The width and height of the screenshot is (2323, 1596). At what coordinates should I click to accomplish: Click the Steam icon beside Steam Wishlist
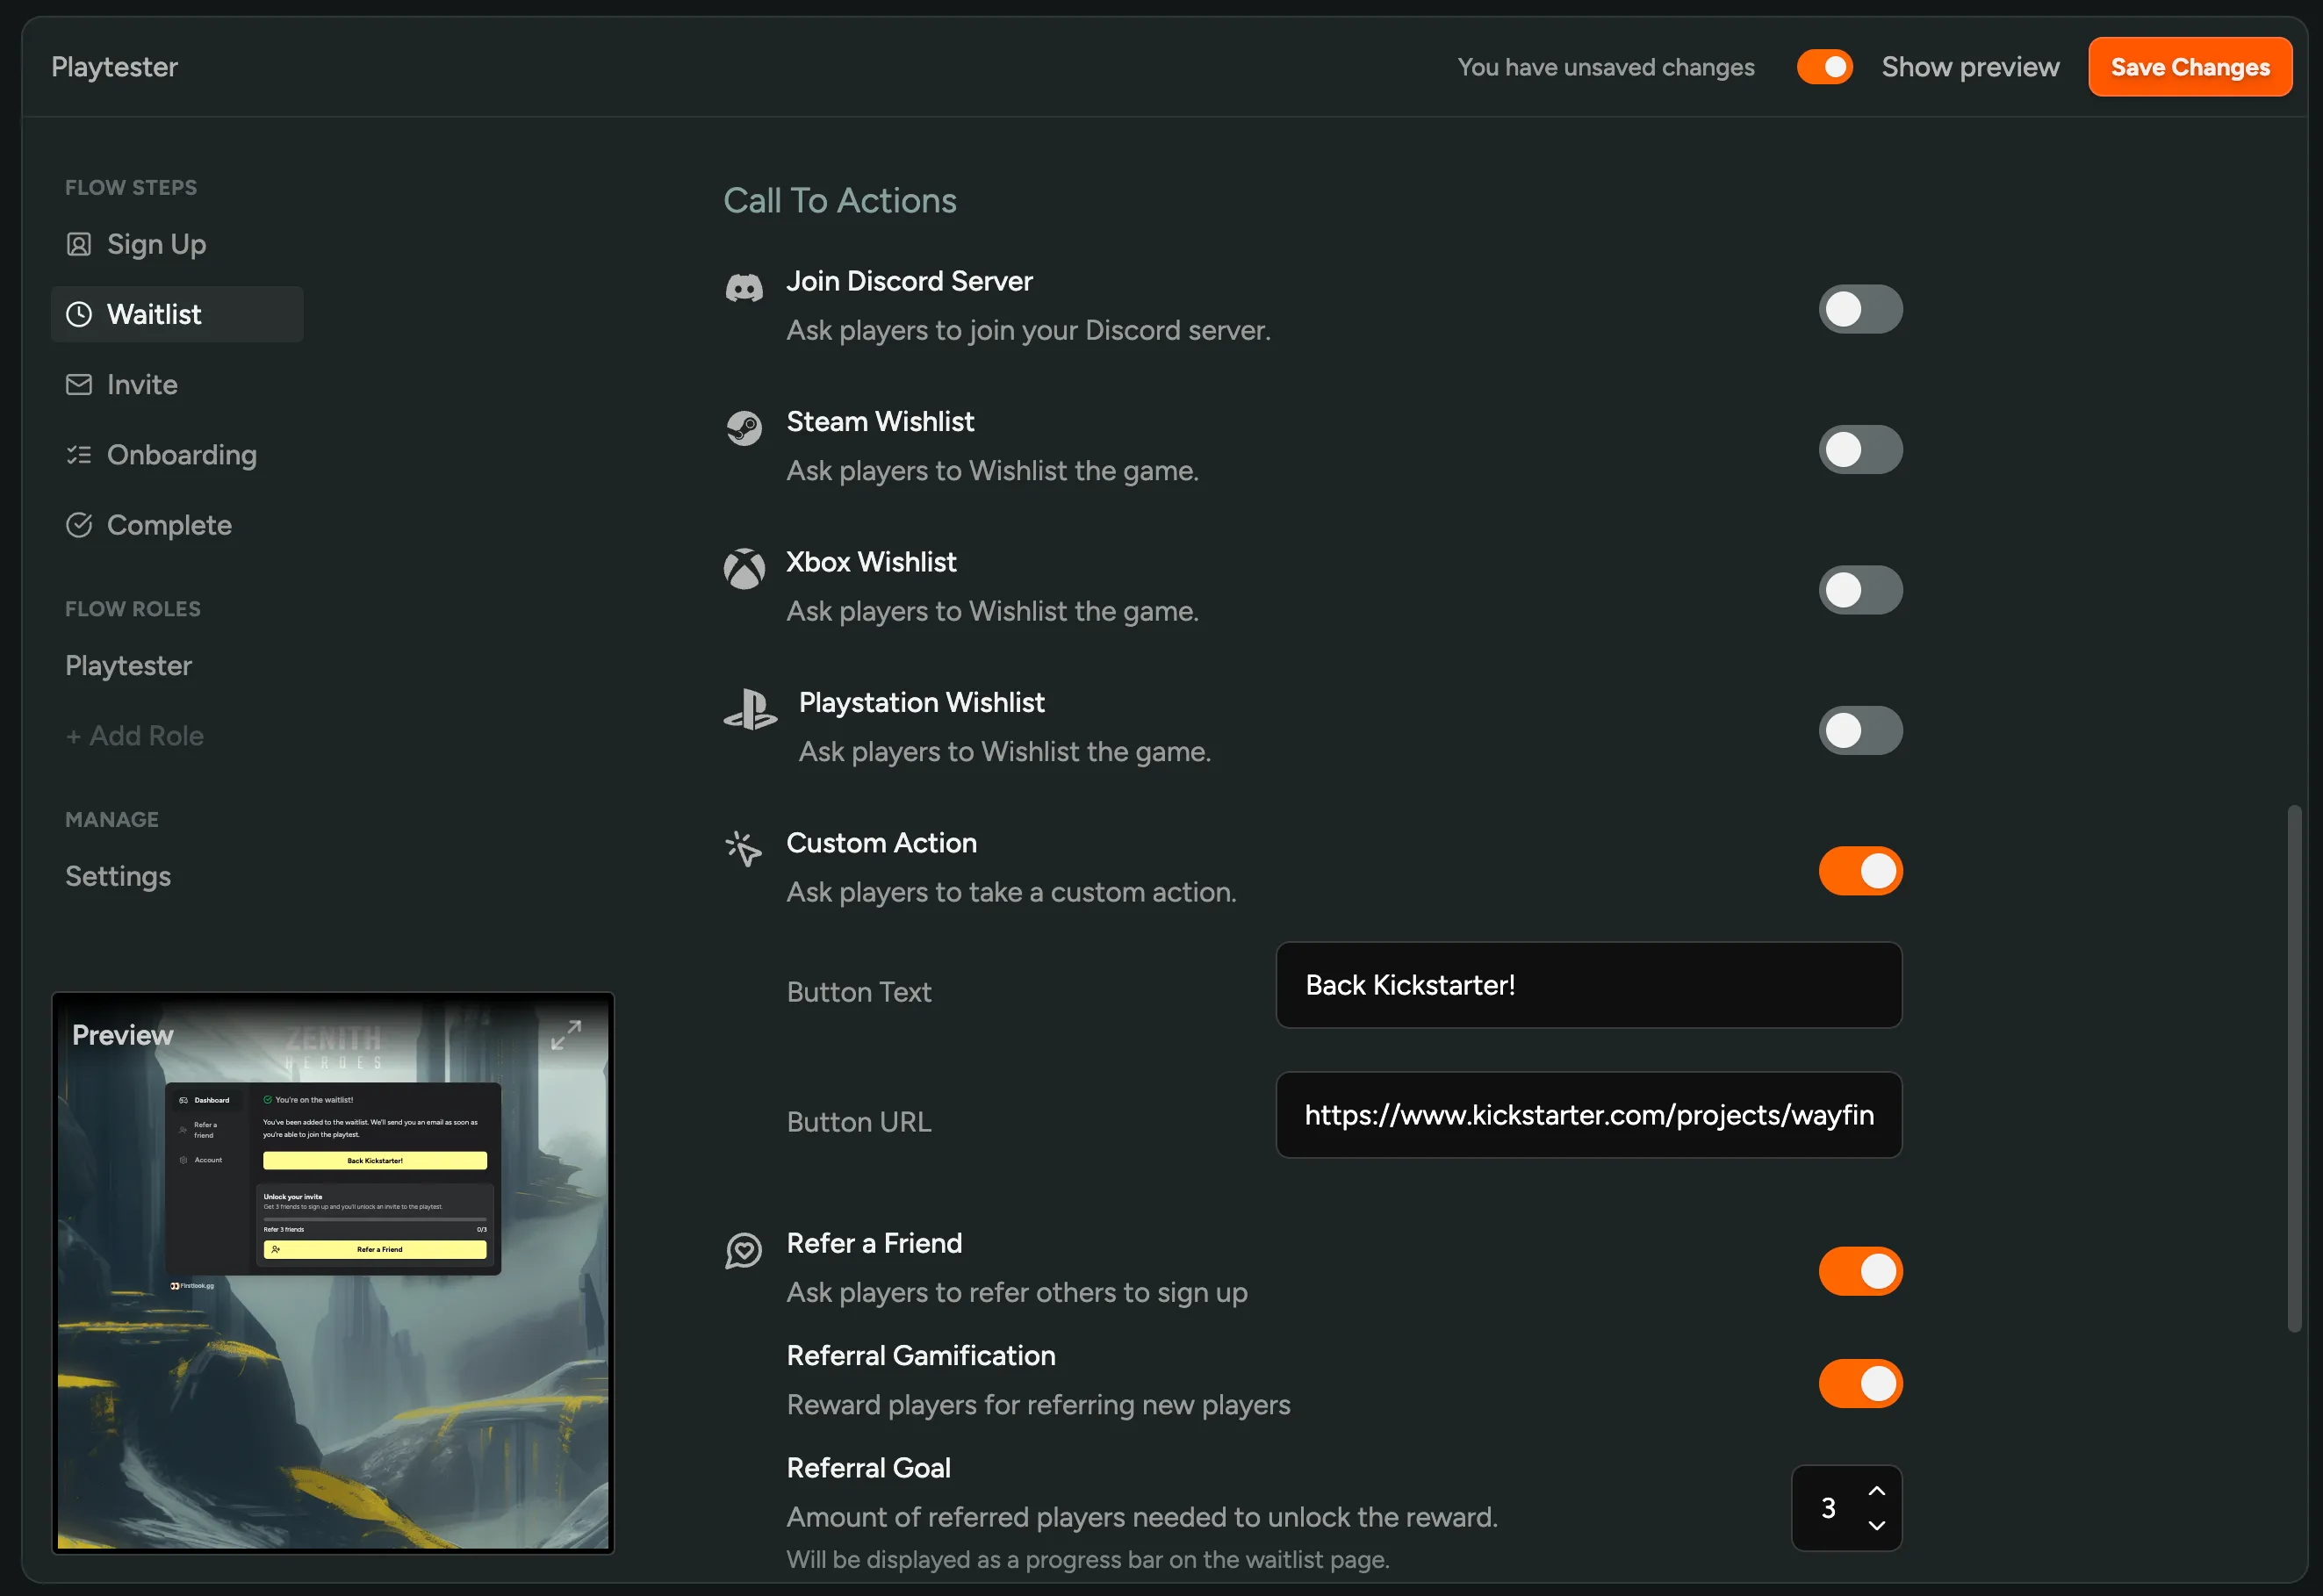pyautogui.click(x=744, y=429)
